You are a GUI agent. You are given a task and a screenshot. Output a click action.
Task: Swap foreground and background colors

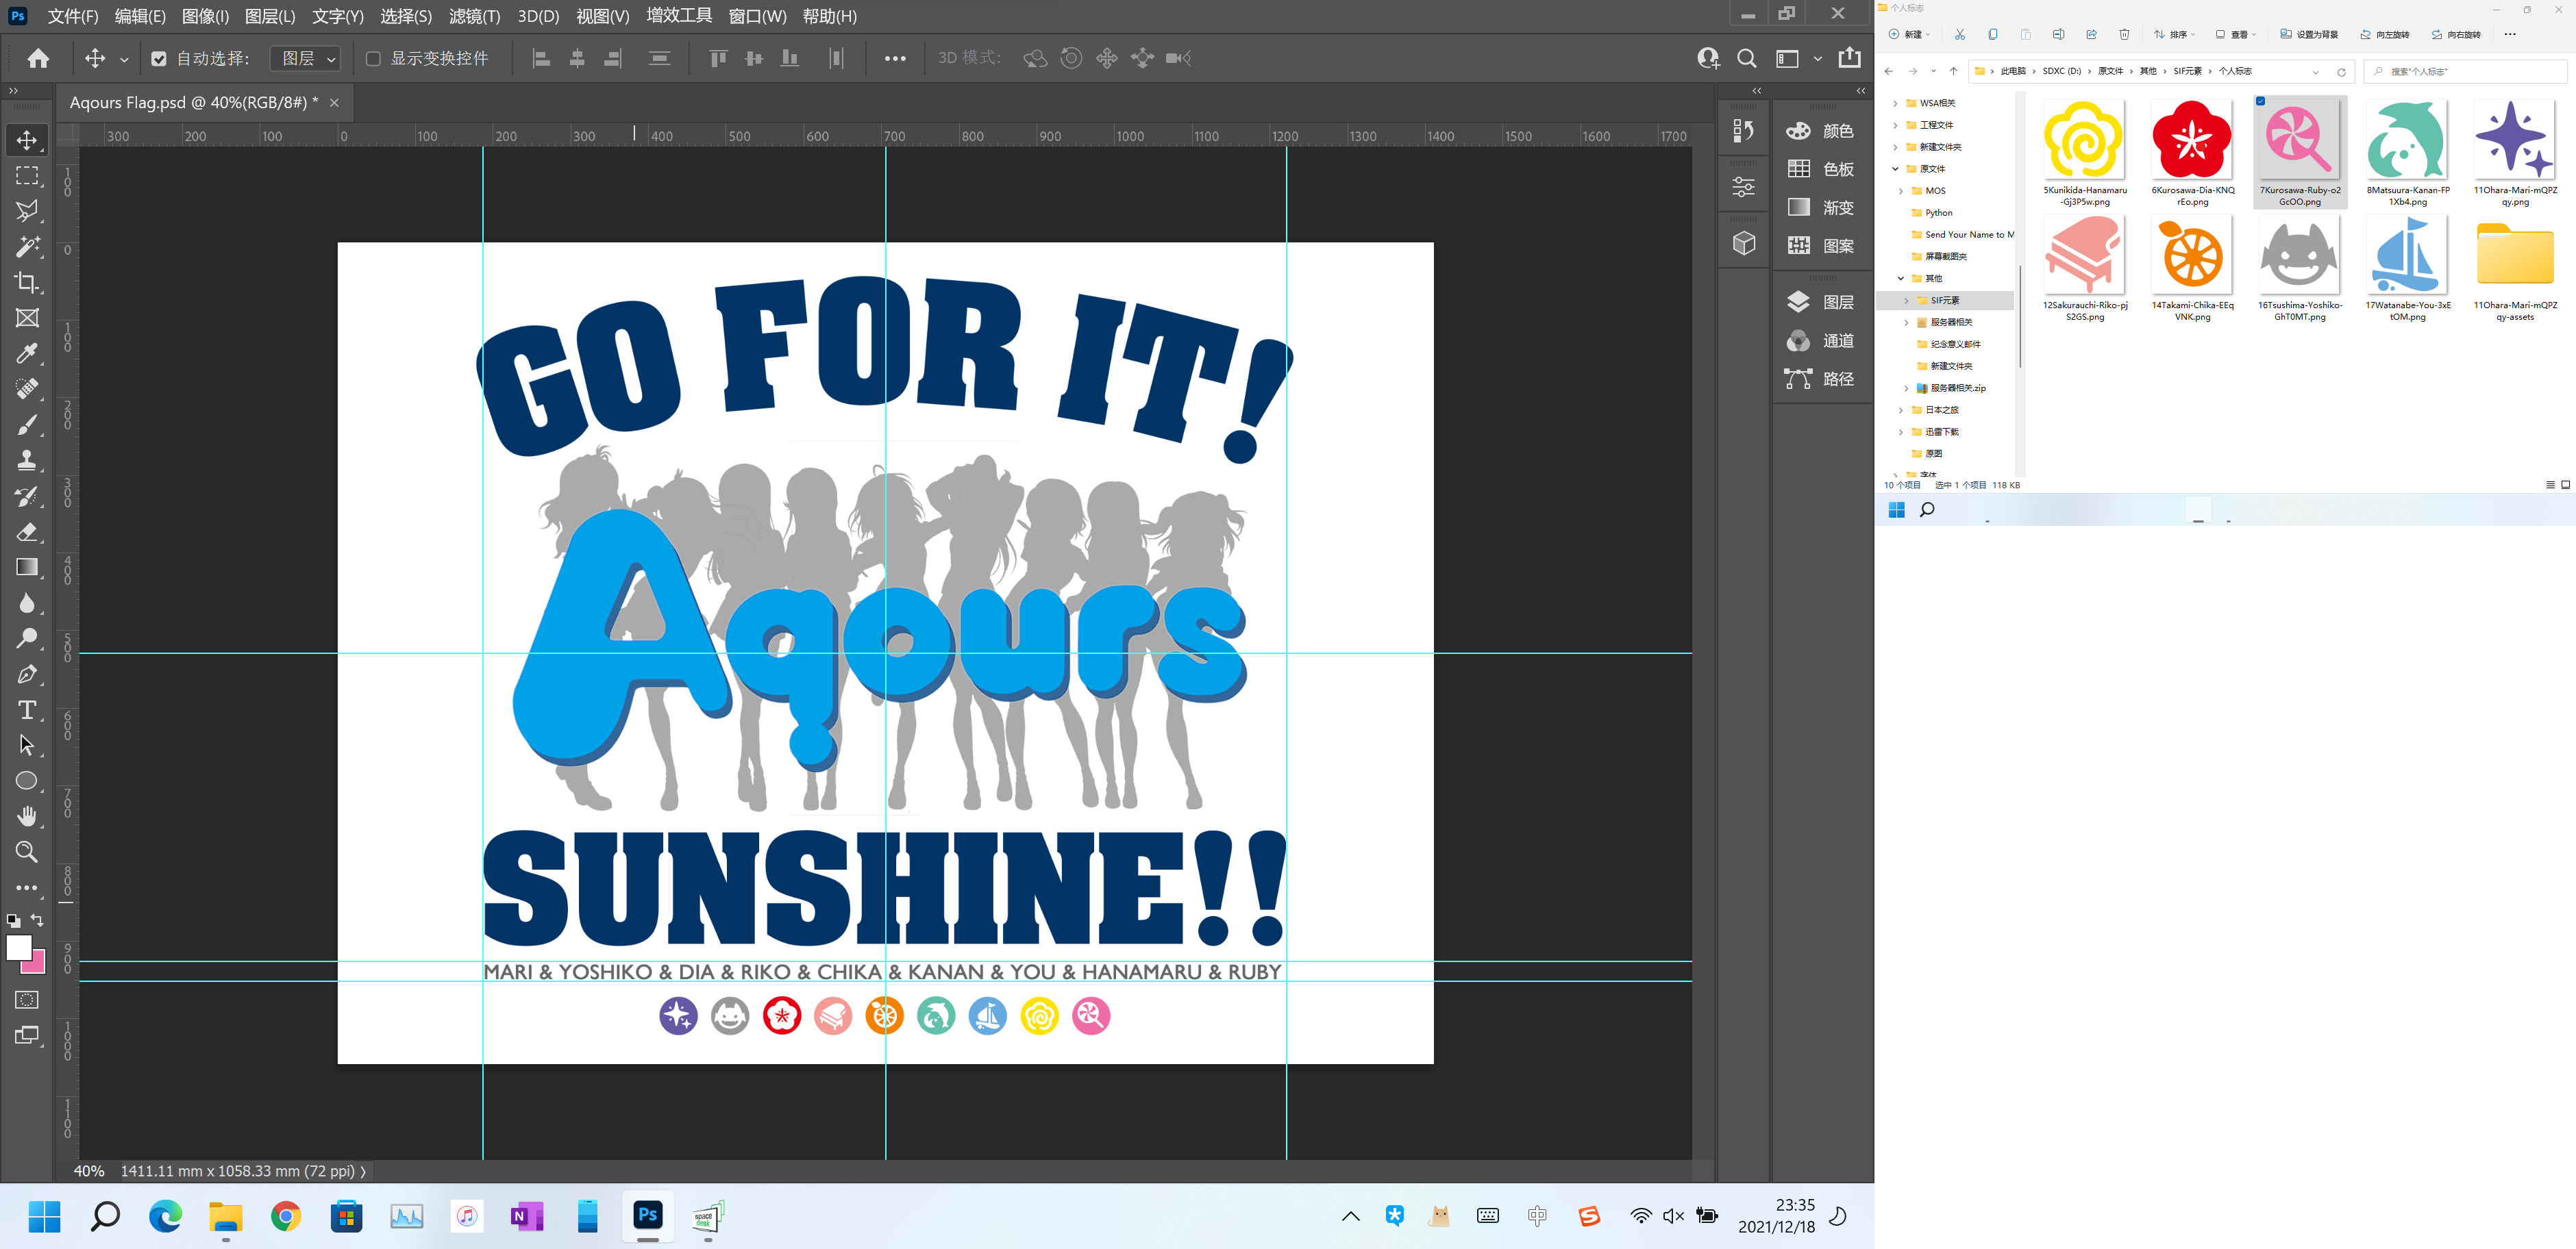point(38,919)
